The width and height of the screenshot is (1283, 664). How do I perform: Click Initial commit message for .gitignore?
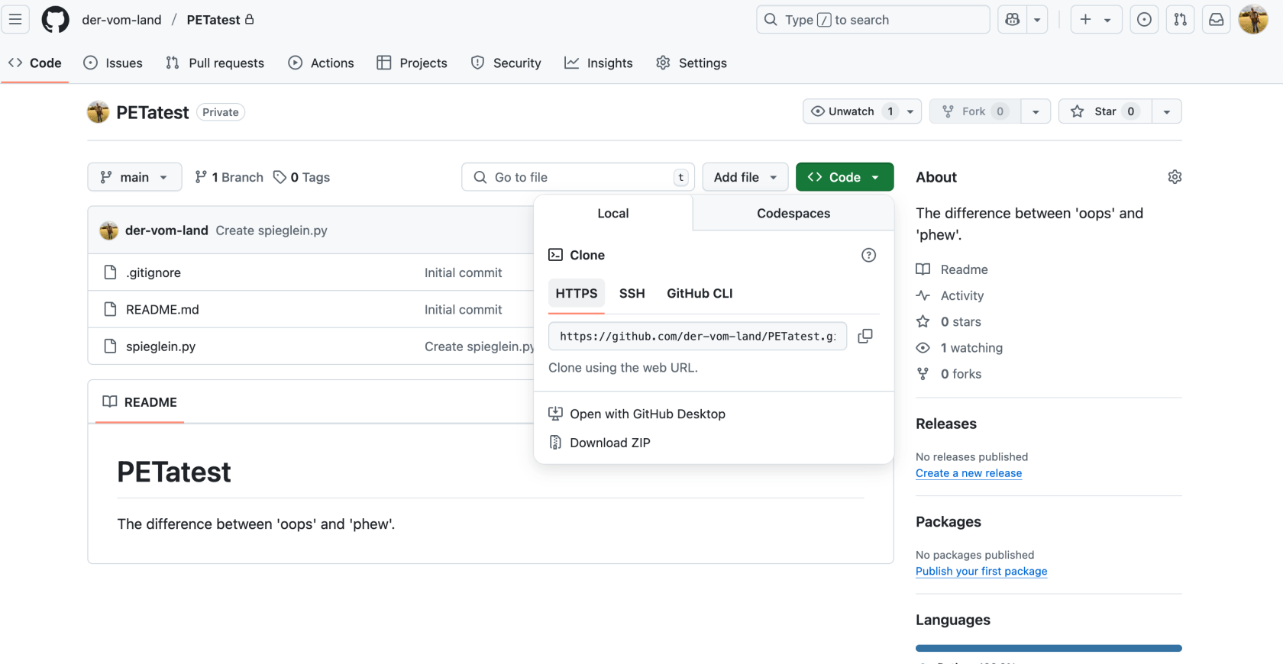pos(463,272)
